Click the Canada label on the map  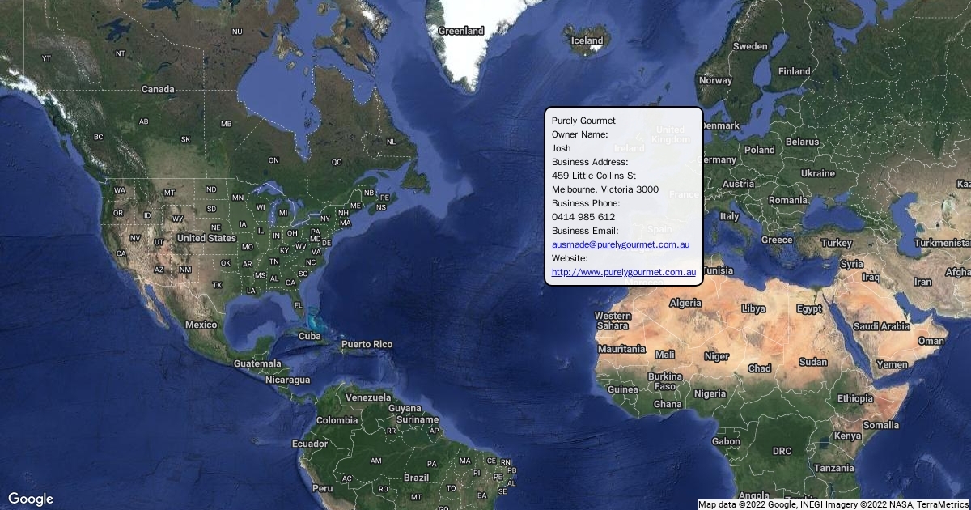(x=158, y=89)
